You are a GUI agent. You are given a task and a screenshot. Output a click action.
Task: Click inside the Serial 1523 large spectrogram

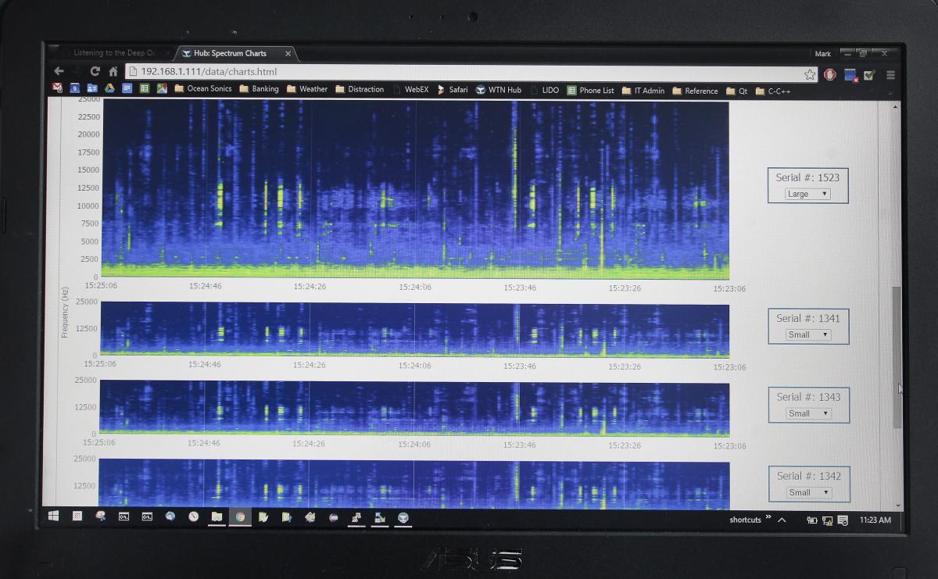click(x=415, y=188)
